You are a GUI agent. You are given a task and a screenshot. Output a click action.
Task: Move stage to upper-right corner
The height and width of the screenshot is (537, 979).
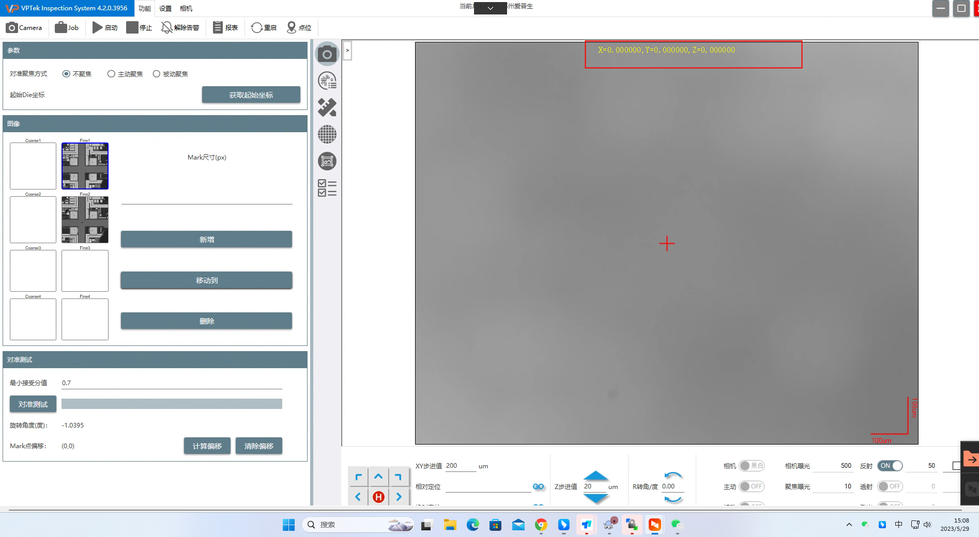click(399, 477)
